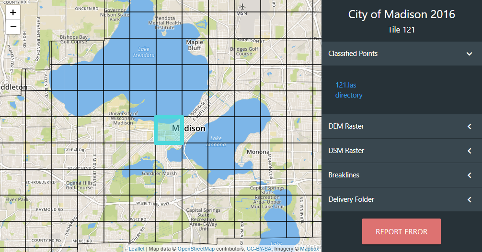This screenshot has width=482, height=252.
Task: Expand the Delivery Folder section chevron
Action: (469, 199)
